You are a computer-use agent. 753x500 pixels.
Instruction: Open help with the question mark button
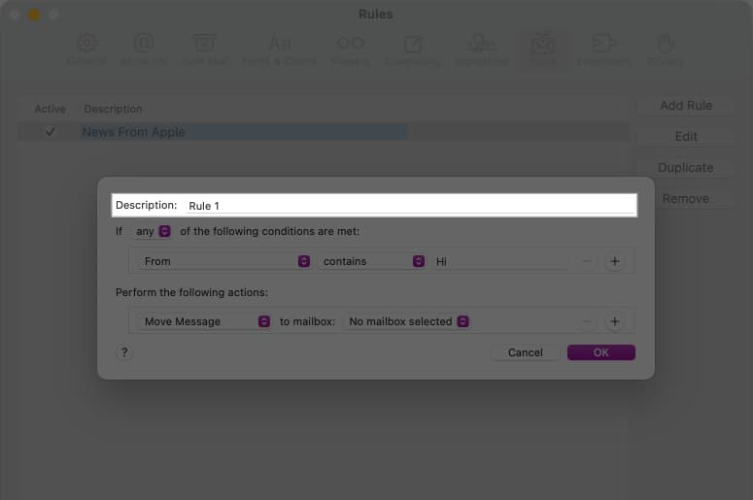[x=124, y=352]
